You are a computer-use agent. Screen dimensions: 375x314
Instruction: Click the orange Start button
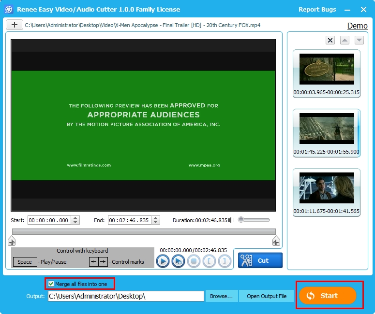(328, 296)
